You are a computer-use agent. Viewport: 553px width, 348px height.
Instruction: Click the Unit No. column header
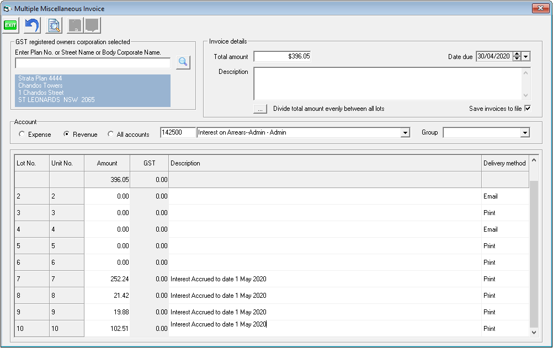[x=67, y=163]
